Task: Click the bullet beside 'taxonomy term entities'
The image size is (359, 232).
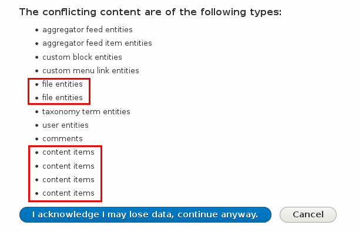Action: [x=37, y=112]
